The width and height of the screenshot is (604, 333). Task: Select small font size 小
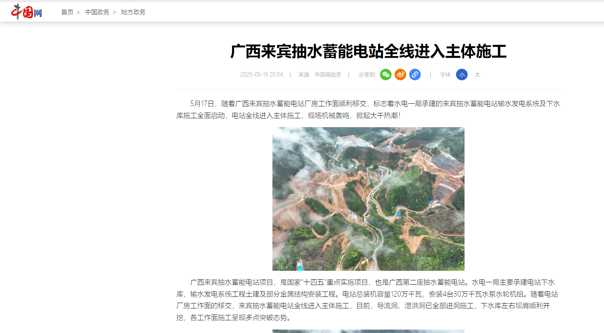462,75
